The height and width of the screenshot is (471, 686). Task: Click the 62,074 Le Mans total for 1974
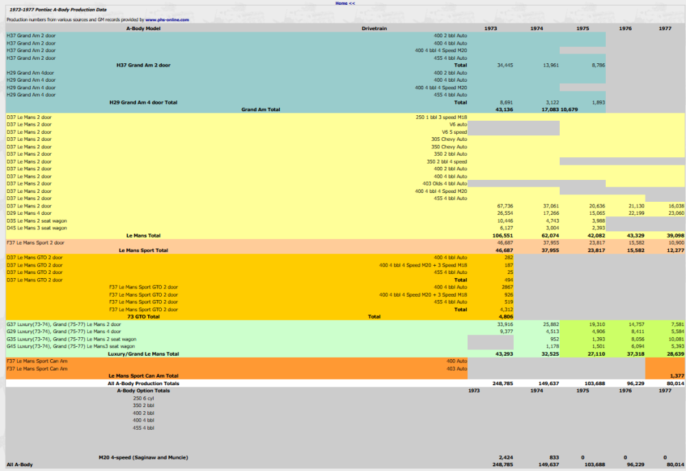(x=550, y=235)
